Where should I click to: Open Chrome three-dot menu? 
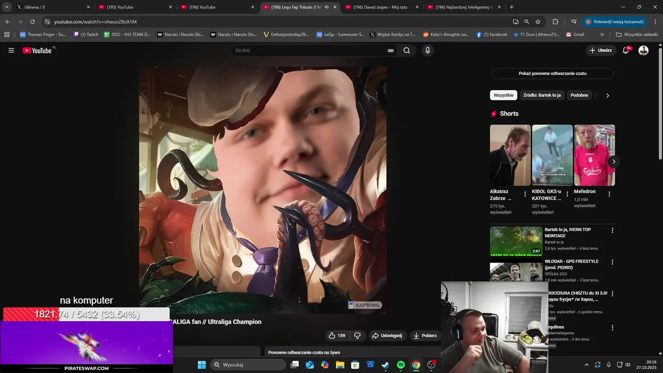(656, 22)
